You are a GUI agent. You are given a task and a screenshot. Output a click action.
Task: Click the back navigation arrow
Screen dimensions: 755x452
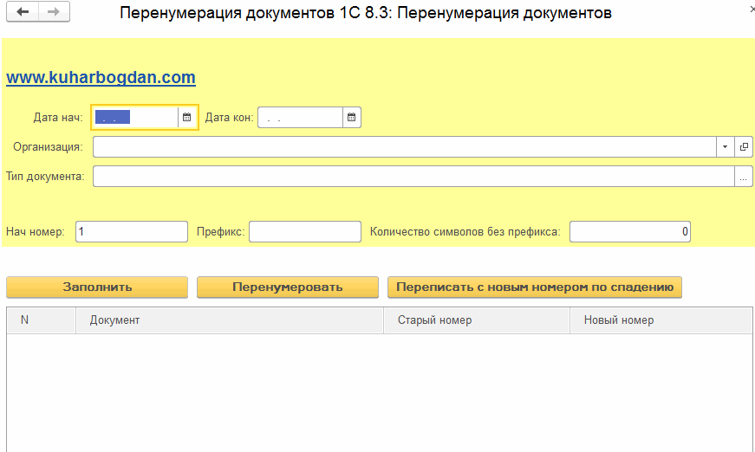point(23,12)
